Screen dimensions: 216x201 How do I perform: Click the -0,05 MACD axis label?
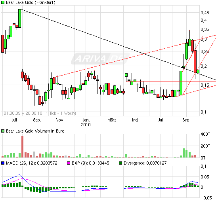(206, 198)
